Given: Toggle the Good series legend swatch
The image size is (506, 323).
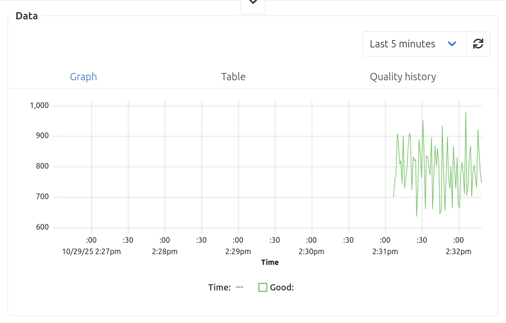Looking at the screenshot, I should (x=263, y=287).
